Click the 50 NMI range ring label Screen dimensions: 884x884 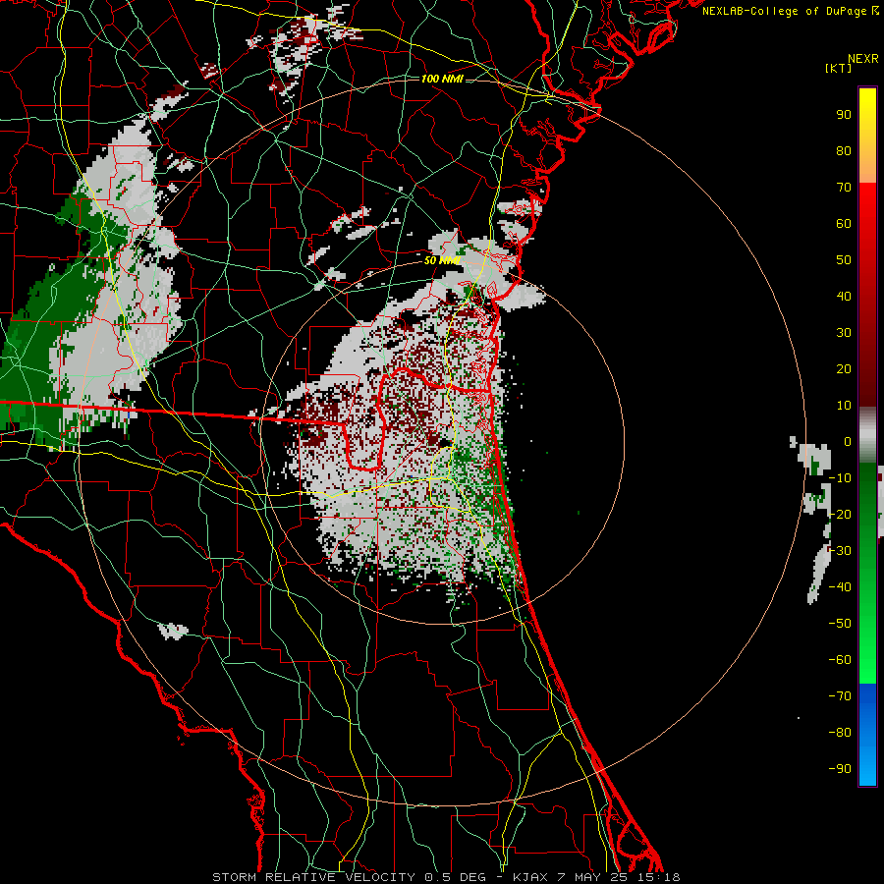(443, 260)
